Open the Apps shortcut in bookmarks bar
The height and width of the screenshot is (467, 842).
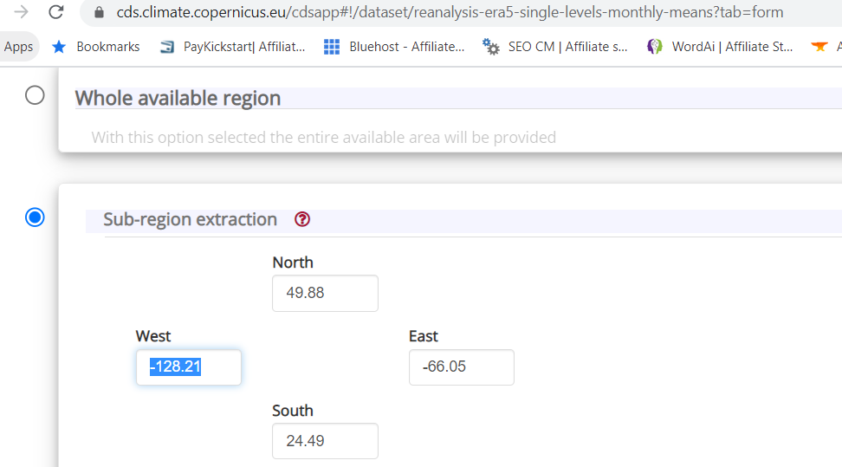(x=18, y=47)
